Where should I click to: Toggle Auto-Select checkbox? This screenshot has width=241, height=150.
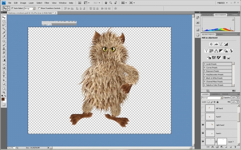12,8
